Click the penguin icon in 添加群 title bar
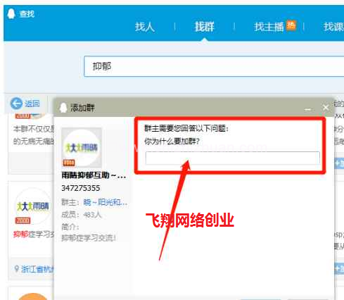 63,108
